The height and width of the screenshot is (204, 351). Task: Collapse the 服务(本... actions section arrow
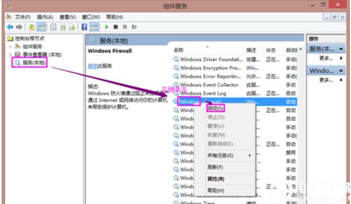click(x=341, y=49)
